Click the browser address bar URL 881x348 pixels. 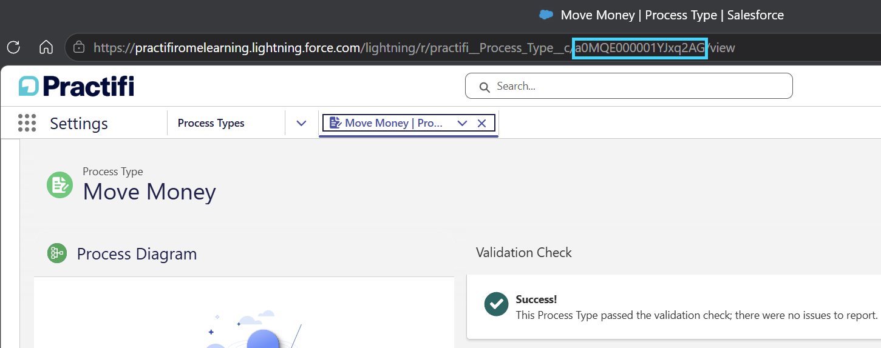(414, 47)
